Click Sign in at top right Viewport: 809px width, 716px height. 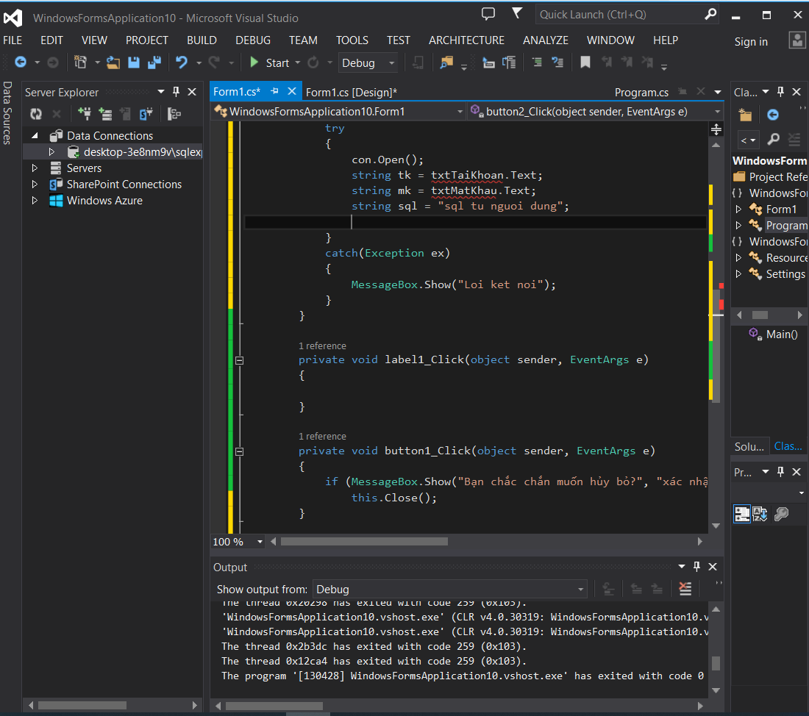(751, 42)
